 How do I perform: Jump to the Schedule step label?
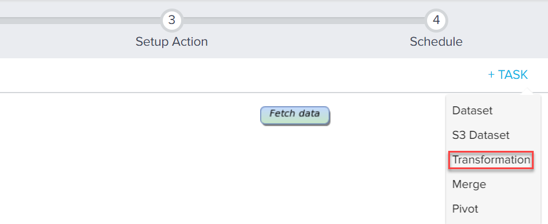point(436,42)
